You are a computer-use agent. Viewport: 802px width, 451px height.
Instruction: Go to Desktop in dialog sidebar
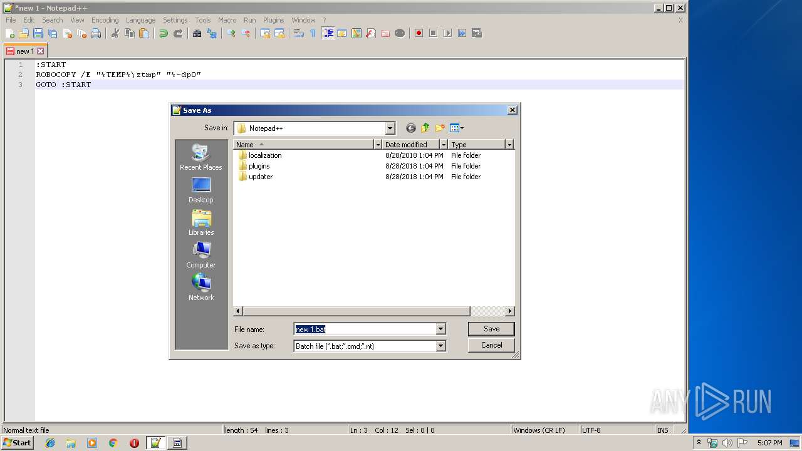(201, 190)
